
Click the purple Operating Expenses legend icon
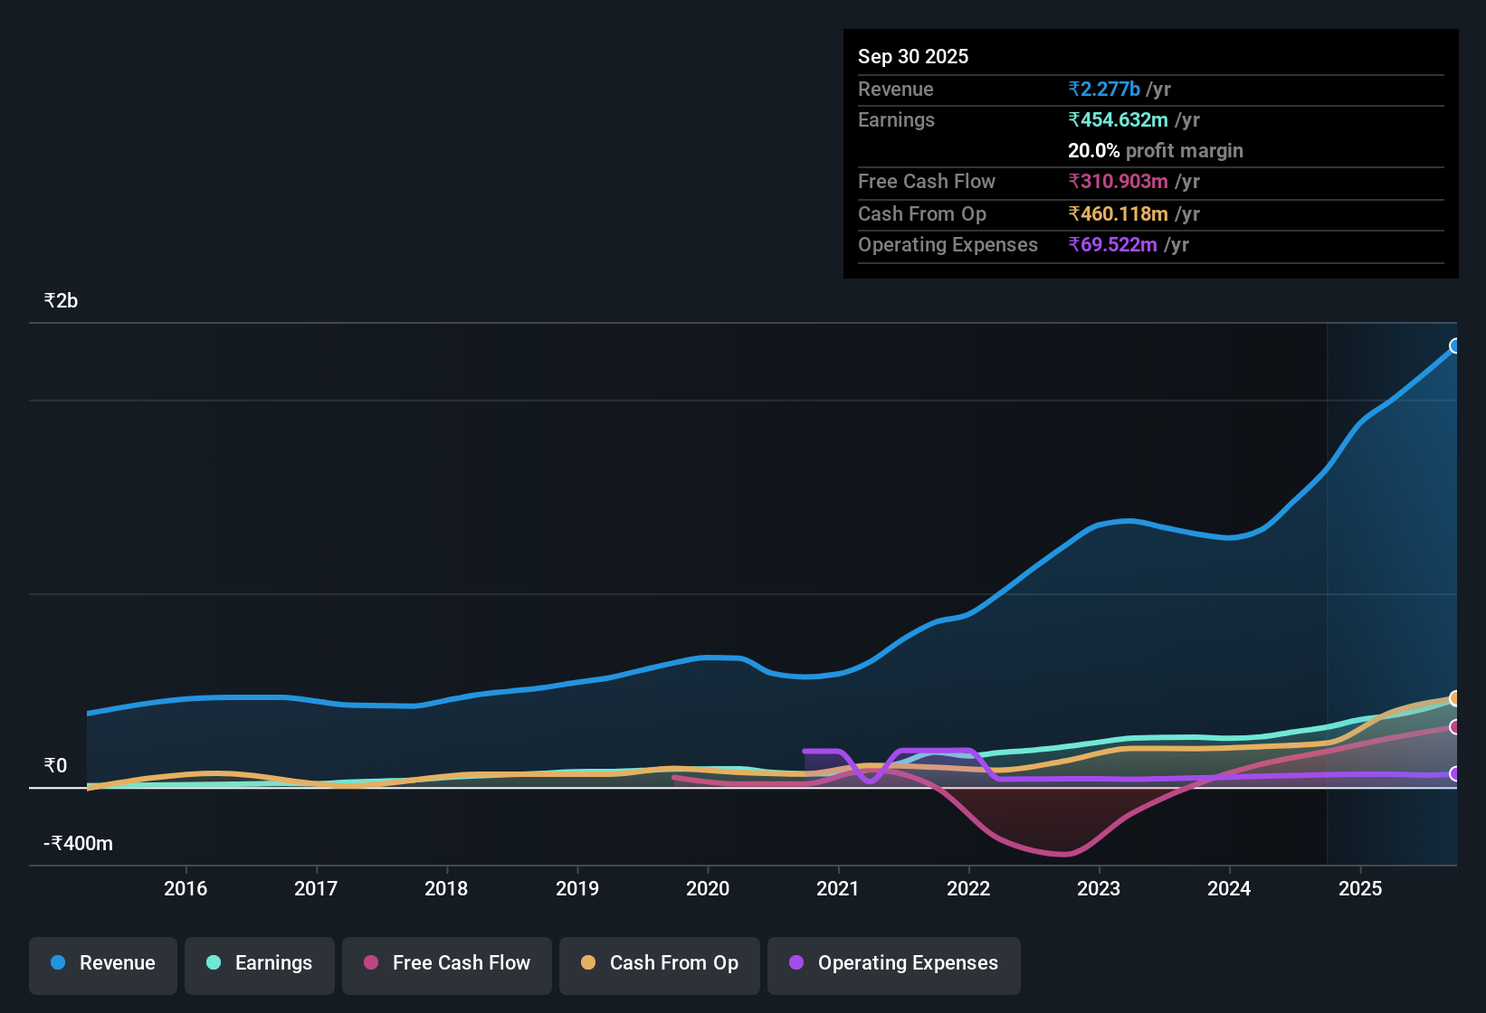pyautogui.click(x=796, y=963)
